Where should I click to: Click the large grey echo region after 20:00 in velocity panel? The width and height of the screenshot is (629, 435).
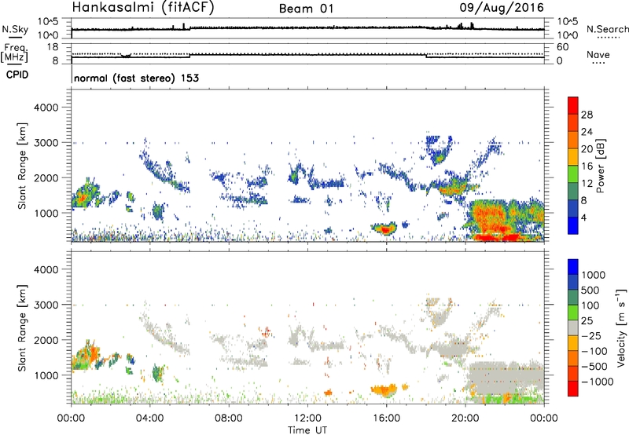[506, 378]
